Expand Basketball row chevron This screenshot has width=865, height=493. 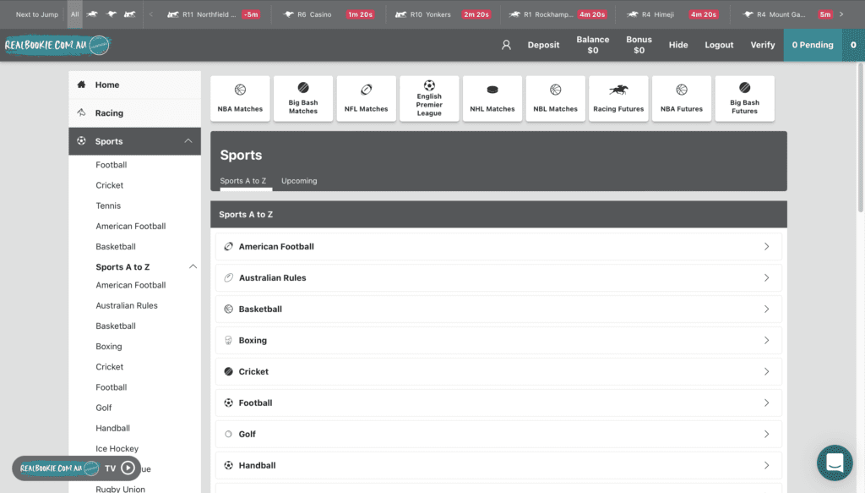tap(766, 309)
